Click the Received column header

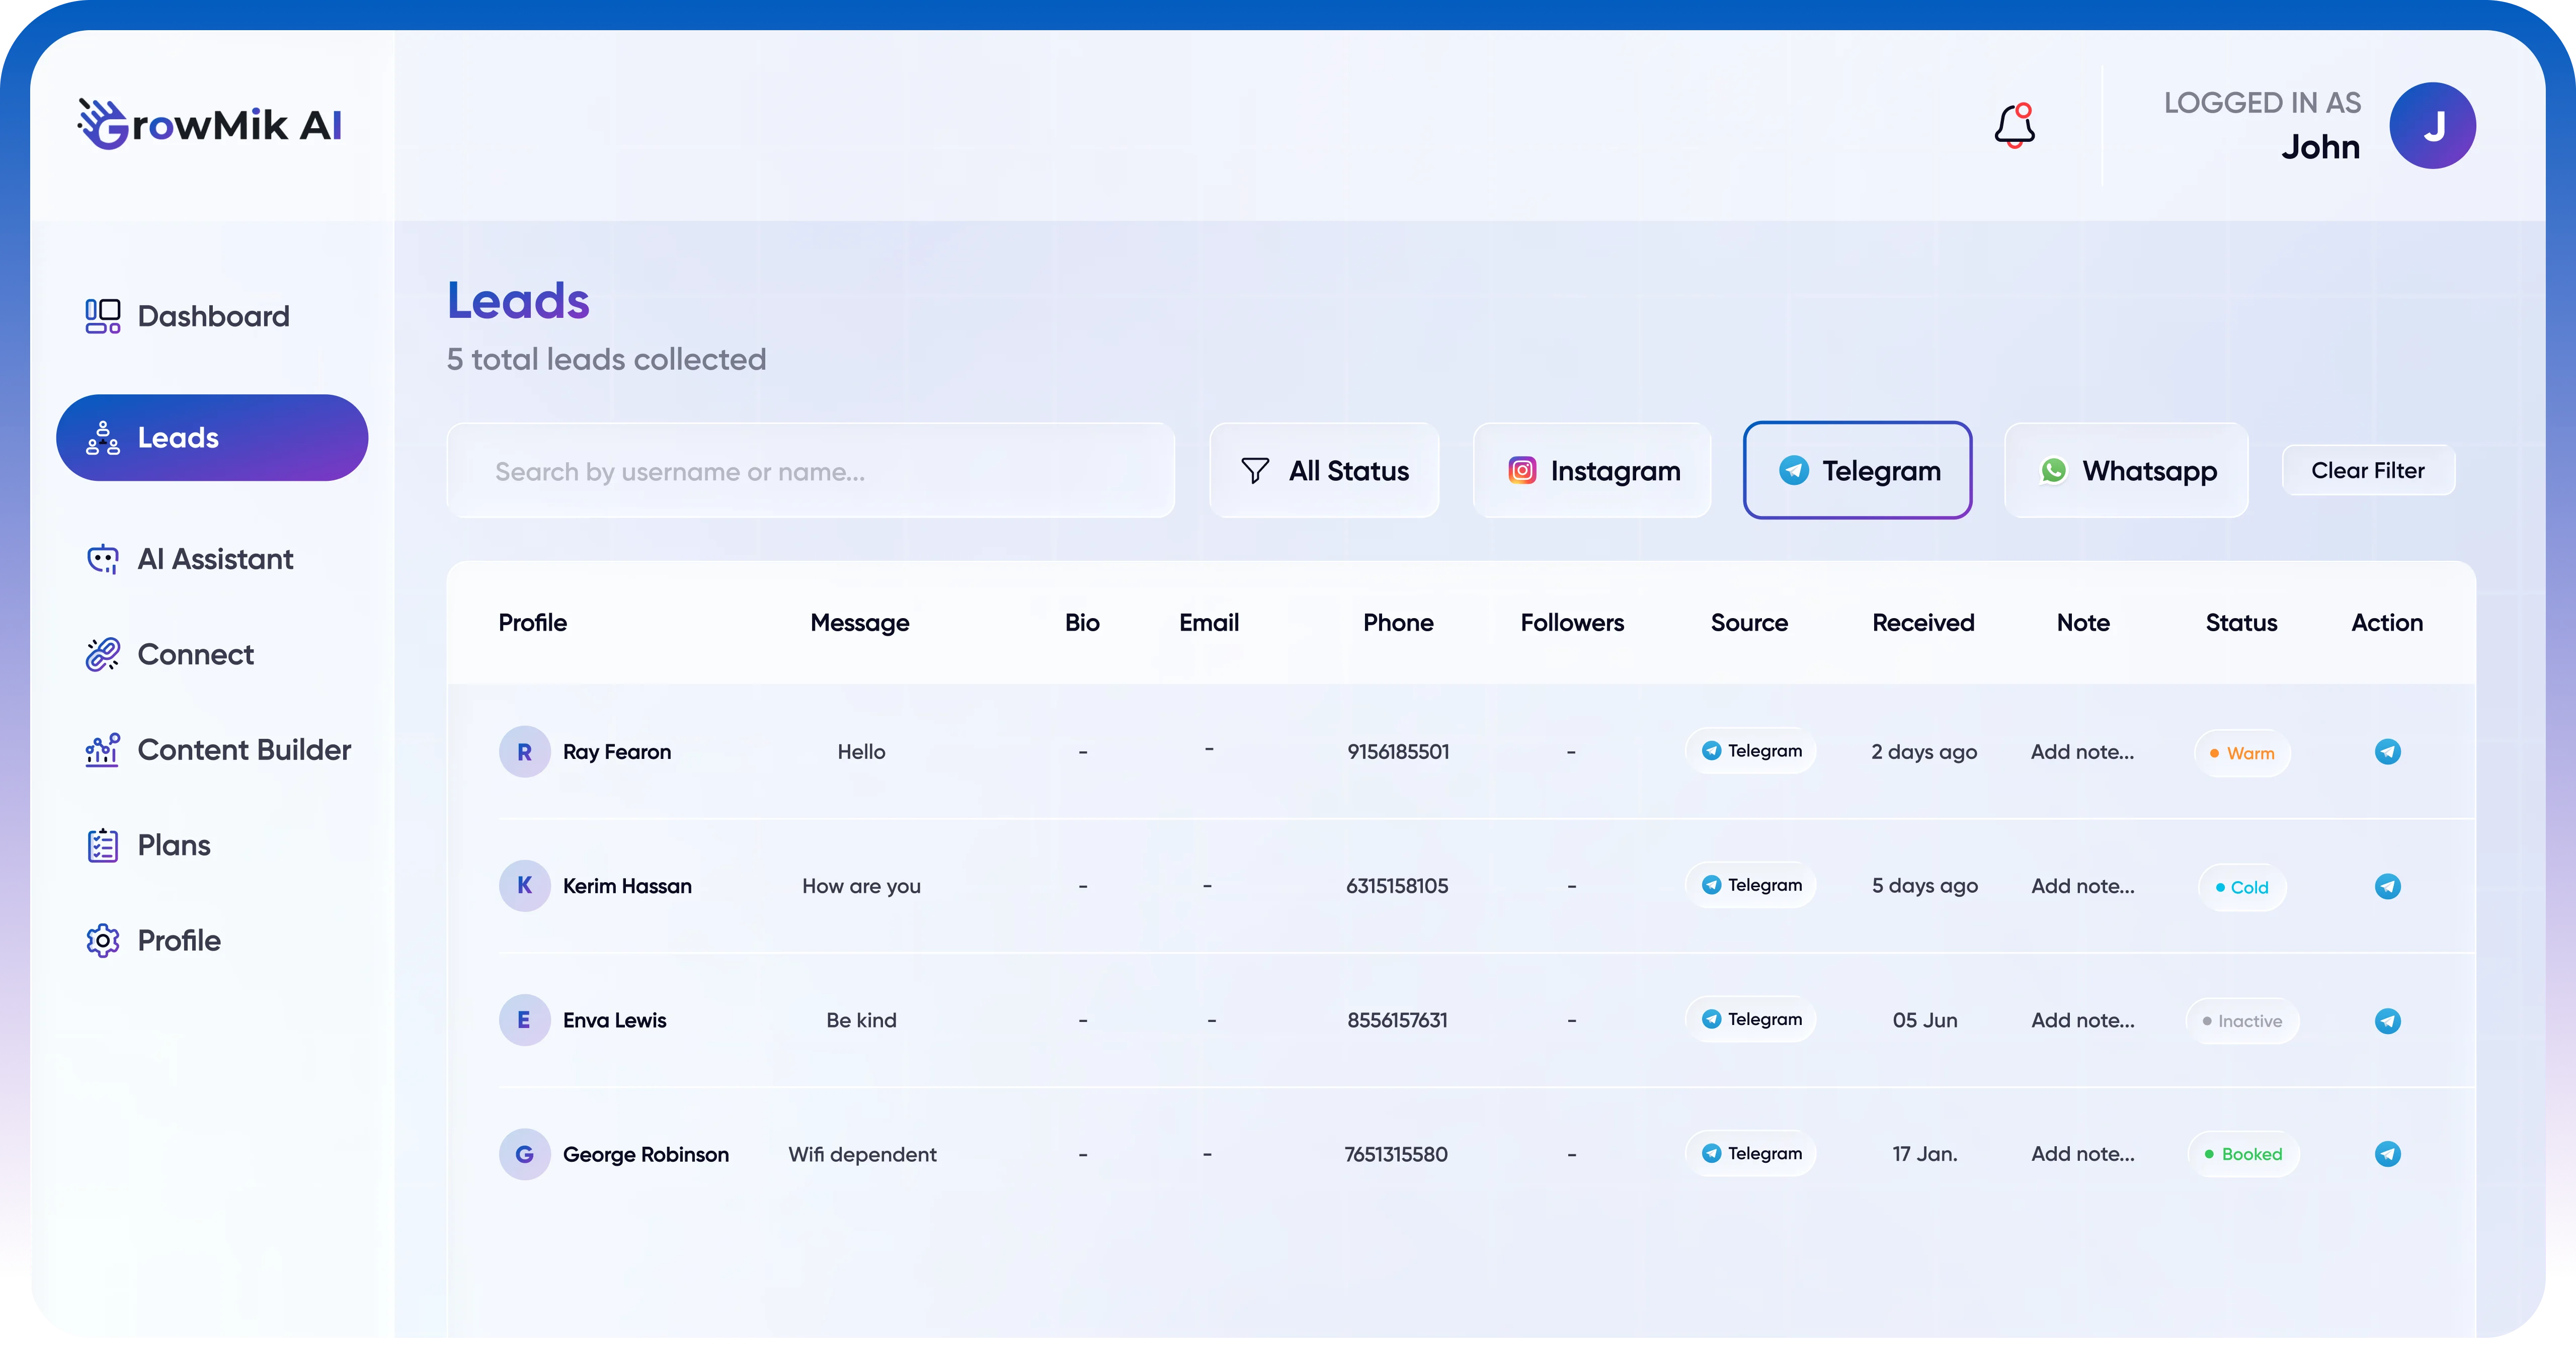1923,623
